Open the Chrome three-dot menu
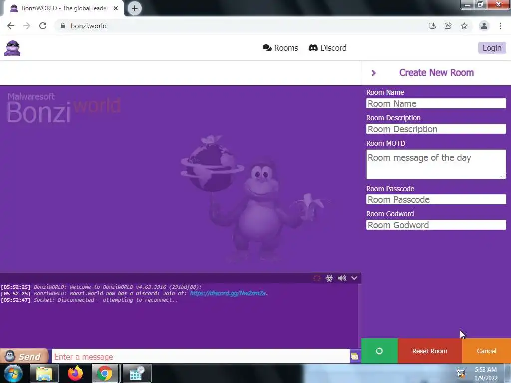 pos(500,26)
